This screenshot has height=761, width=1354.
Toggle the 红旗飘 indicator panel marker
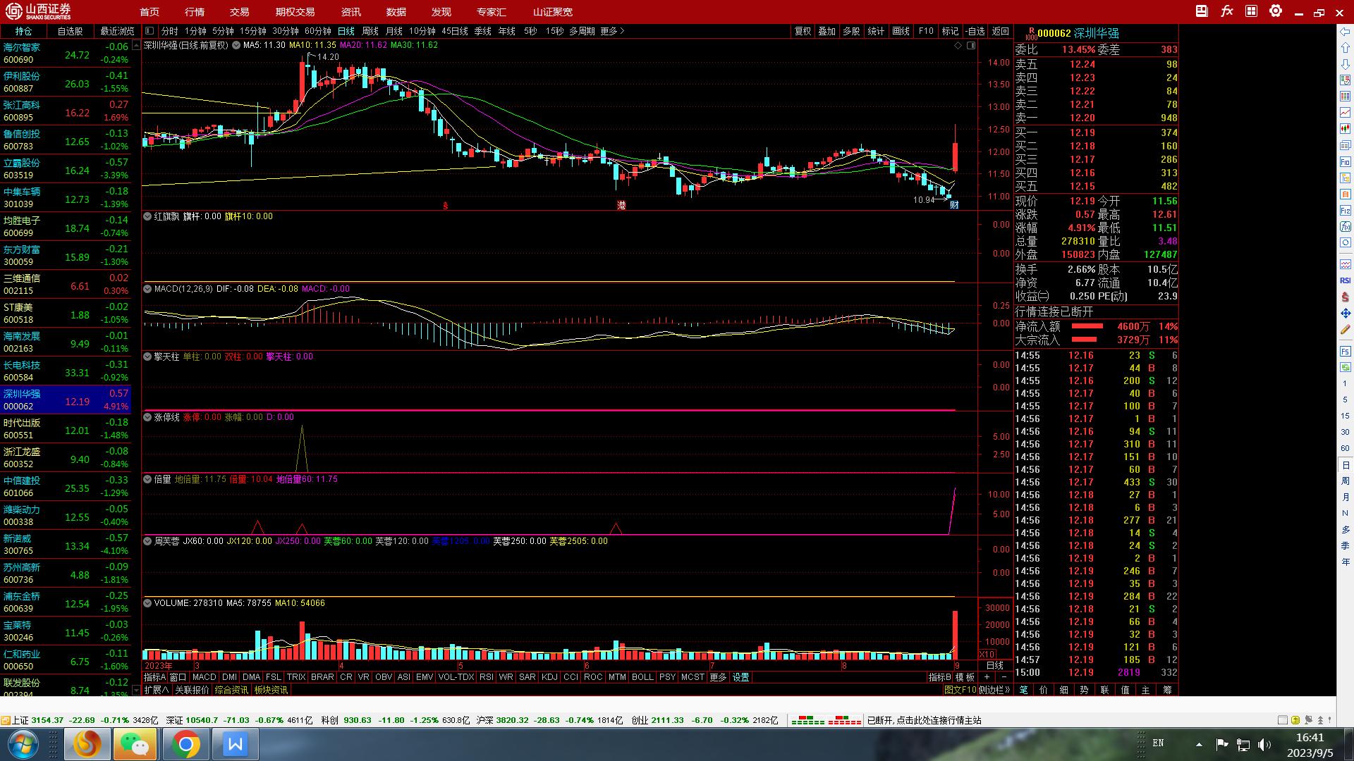[x=148, y=216]
